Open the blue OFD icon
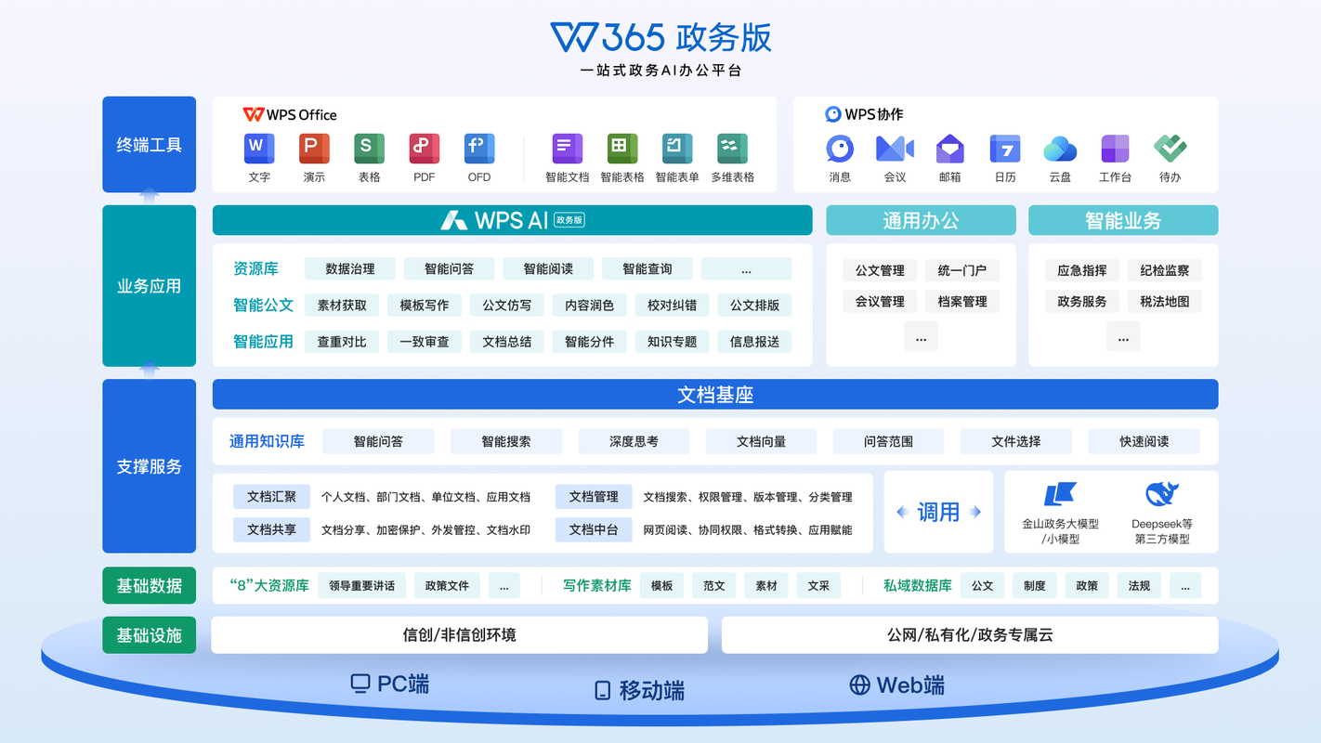The width and height of the screenshot is (1321, 743). pyautogui.click(x=479, y=149)
